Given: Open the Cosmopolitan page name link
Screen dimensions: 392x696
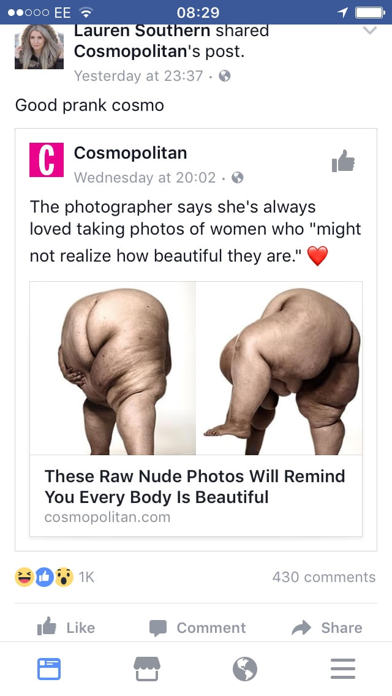Looking at the screenshot, I should pyautogui.click(x=130, y=153).
